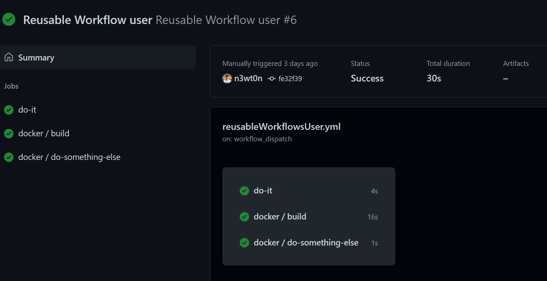
Task: Click the Summary home icon
Action: pos(9,57)
